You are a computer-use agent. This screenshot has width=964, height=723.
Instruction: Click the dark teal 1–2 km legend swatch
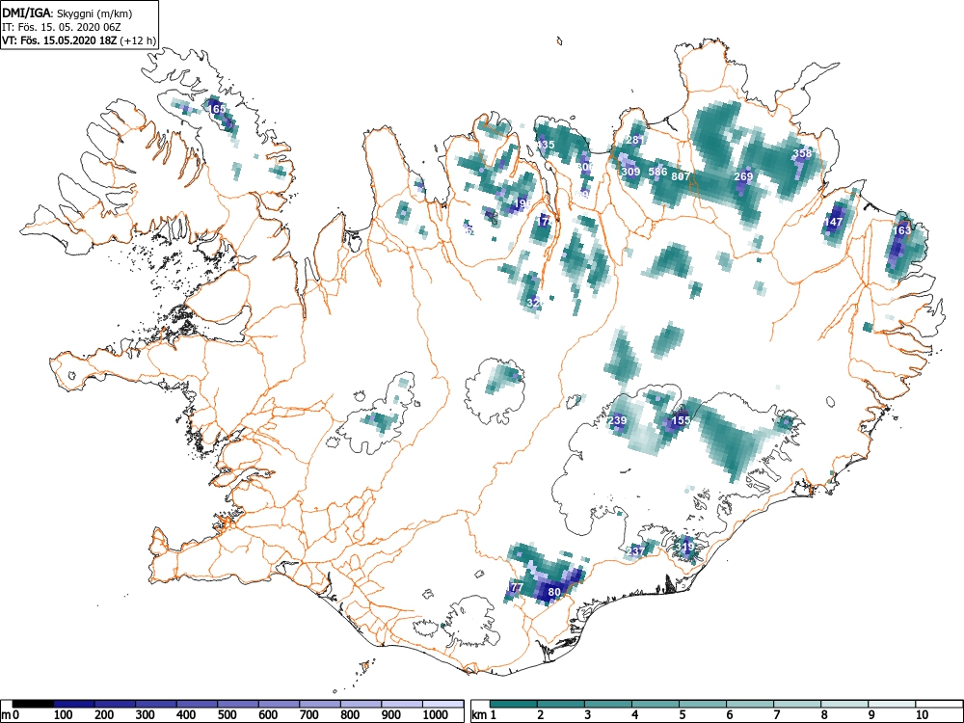tap(514, 704)
